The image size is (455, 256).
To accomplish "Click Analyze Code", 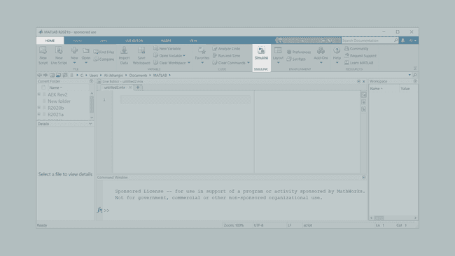I will pos(226,48).
